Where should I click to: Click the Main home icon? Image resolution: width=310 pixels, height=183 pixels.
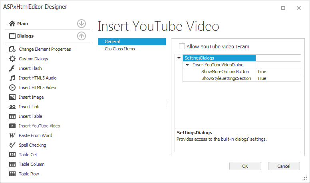[12, 24]
